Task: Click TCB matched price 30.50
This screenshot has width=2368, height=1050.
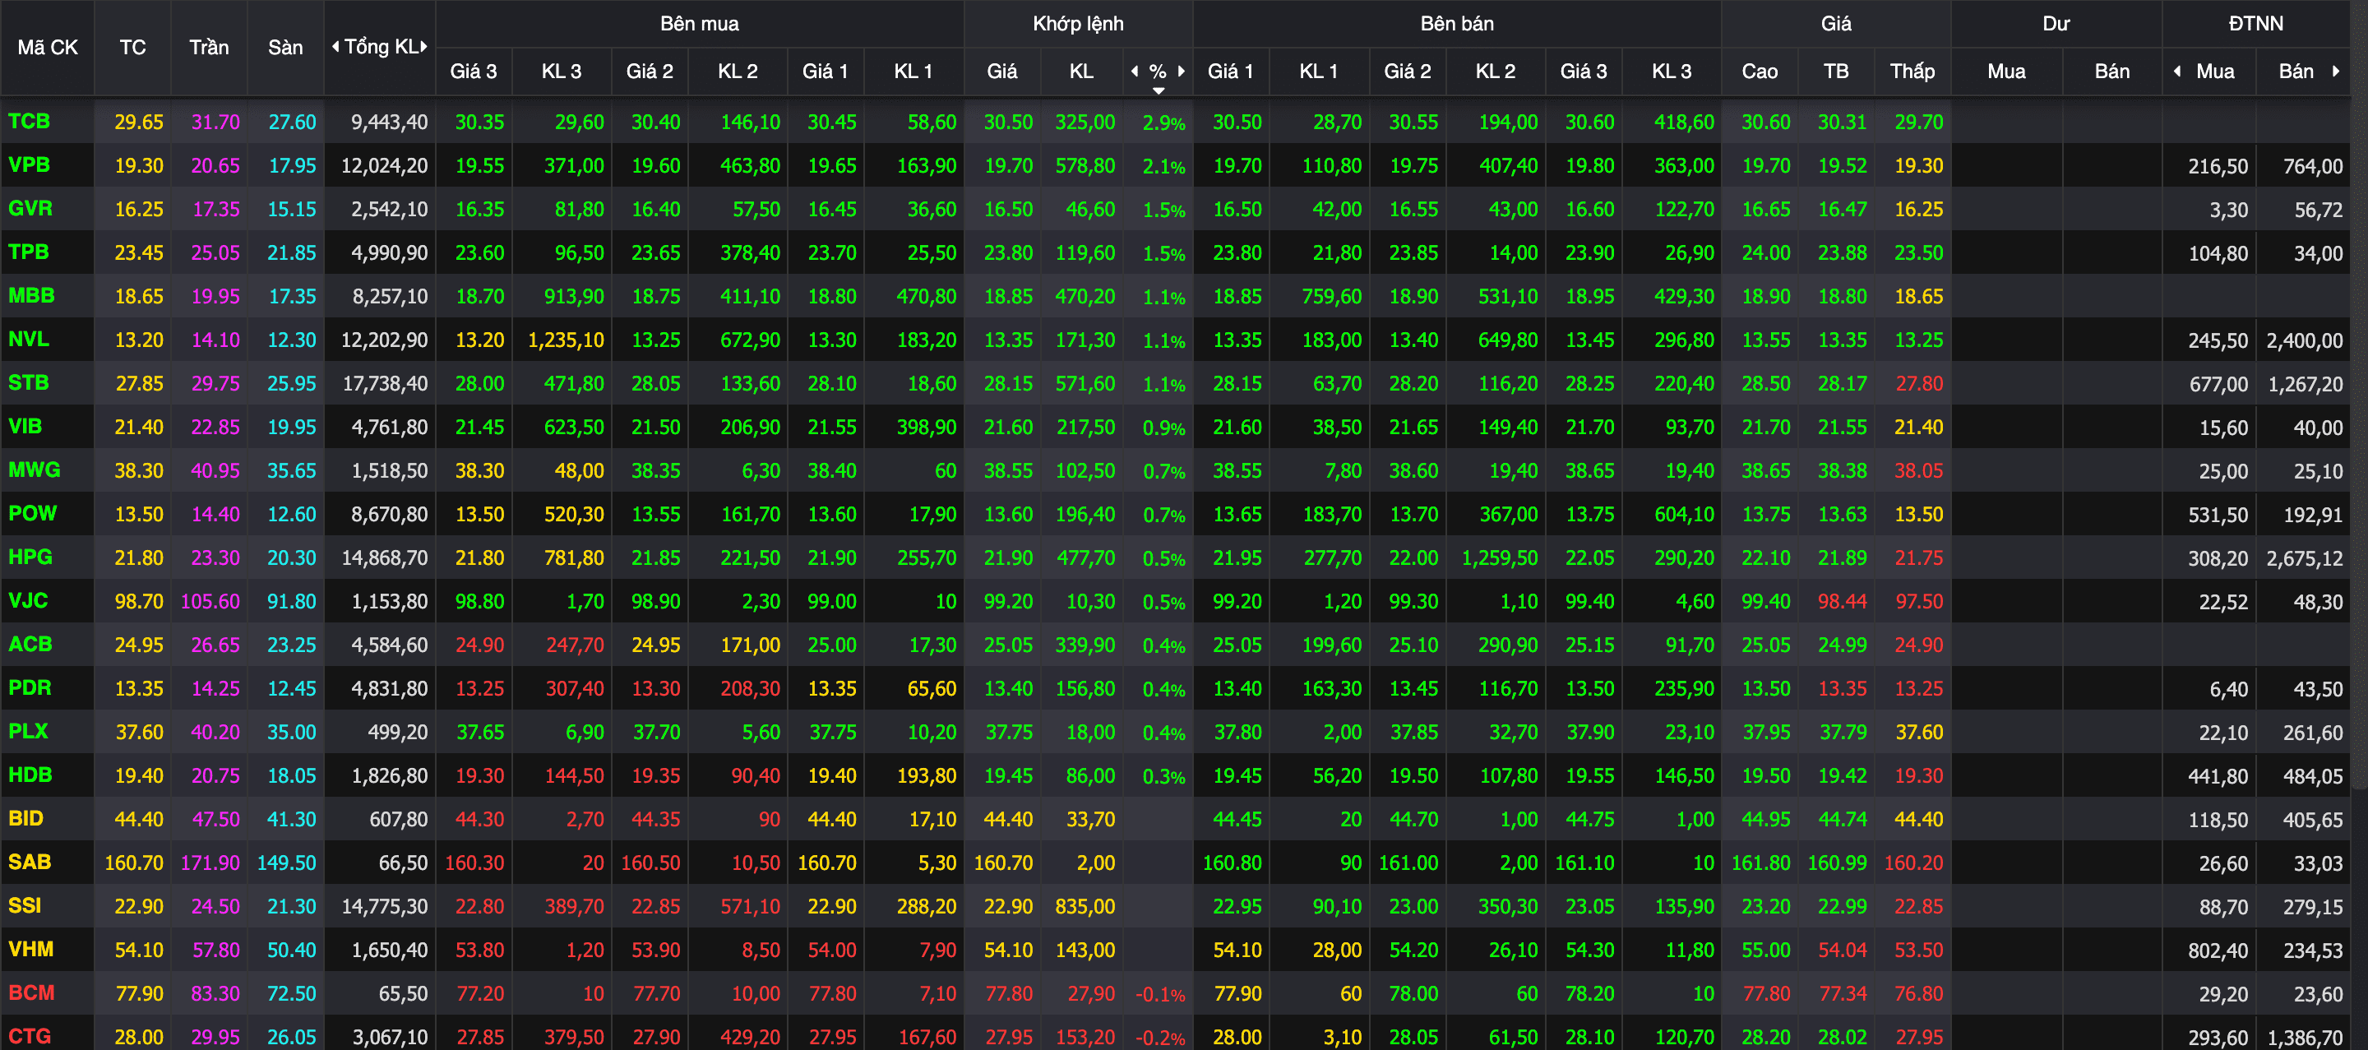Action: click(x=1007, y=123)
